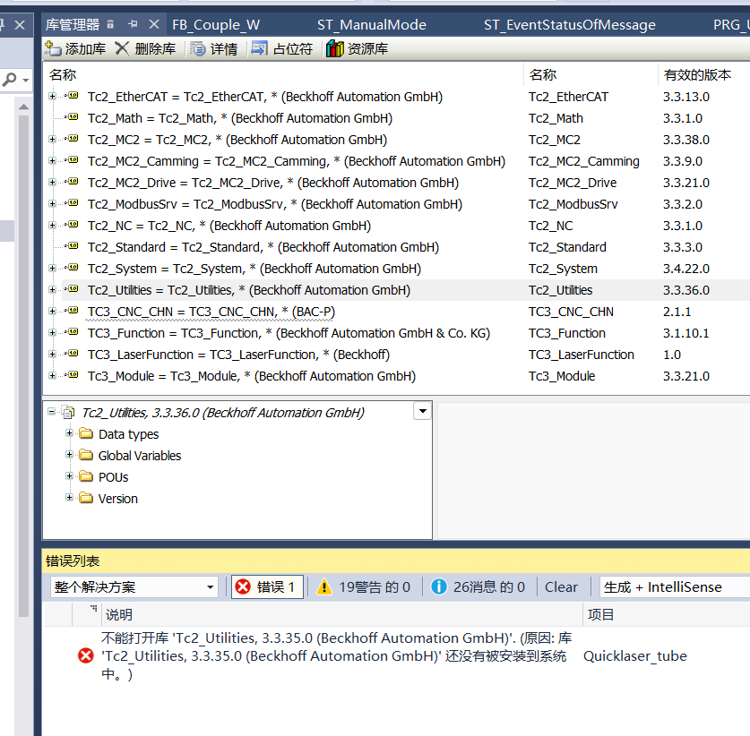The height and width of the screenshot is (736, 750).
Task: Click the 删除库 delete library X icon
Action: pos(122,48)
